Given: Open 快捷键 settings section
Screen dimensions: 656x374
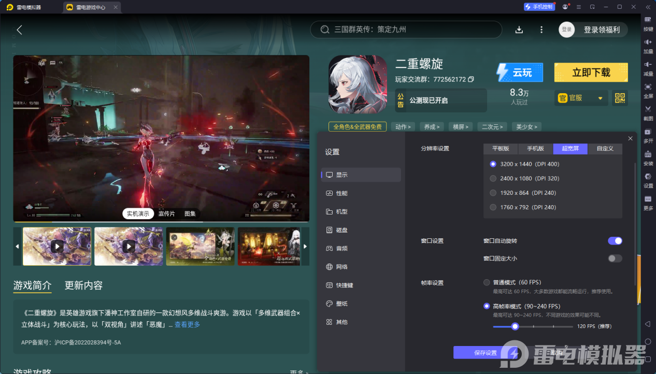Looking at the screenshot, I should [361, 285].
